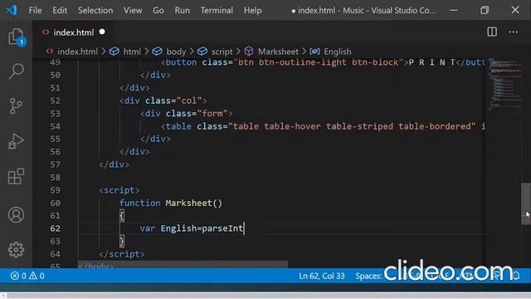Open the Search view icon
Viewport: 531px width, 299px height.
16,71
